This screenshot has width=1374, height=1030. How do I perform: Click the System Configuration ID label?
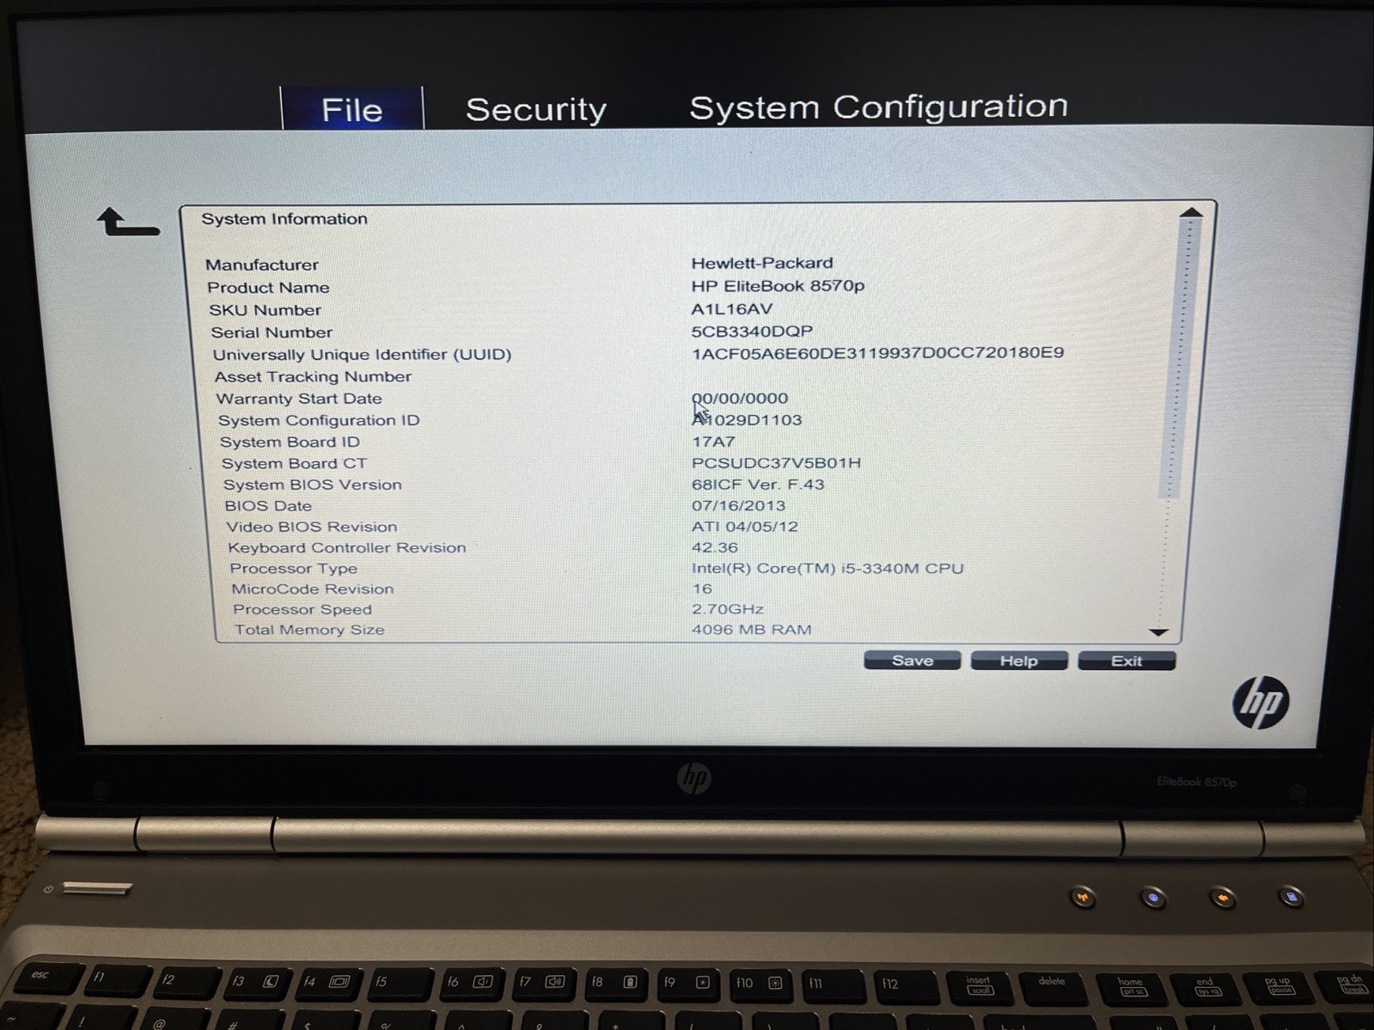coord(319,420)
